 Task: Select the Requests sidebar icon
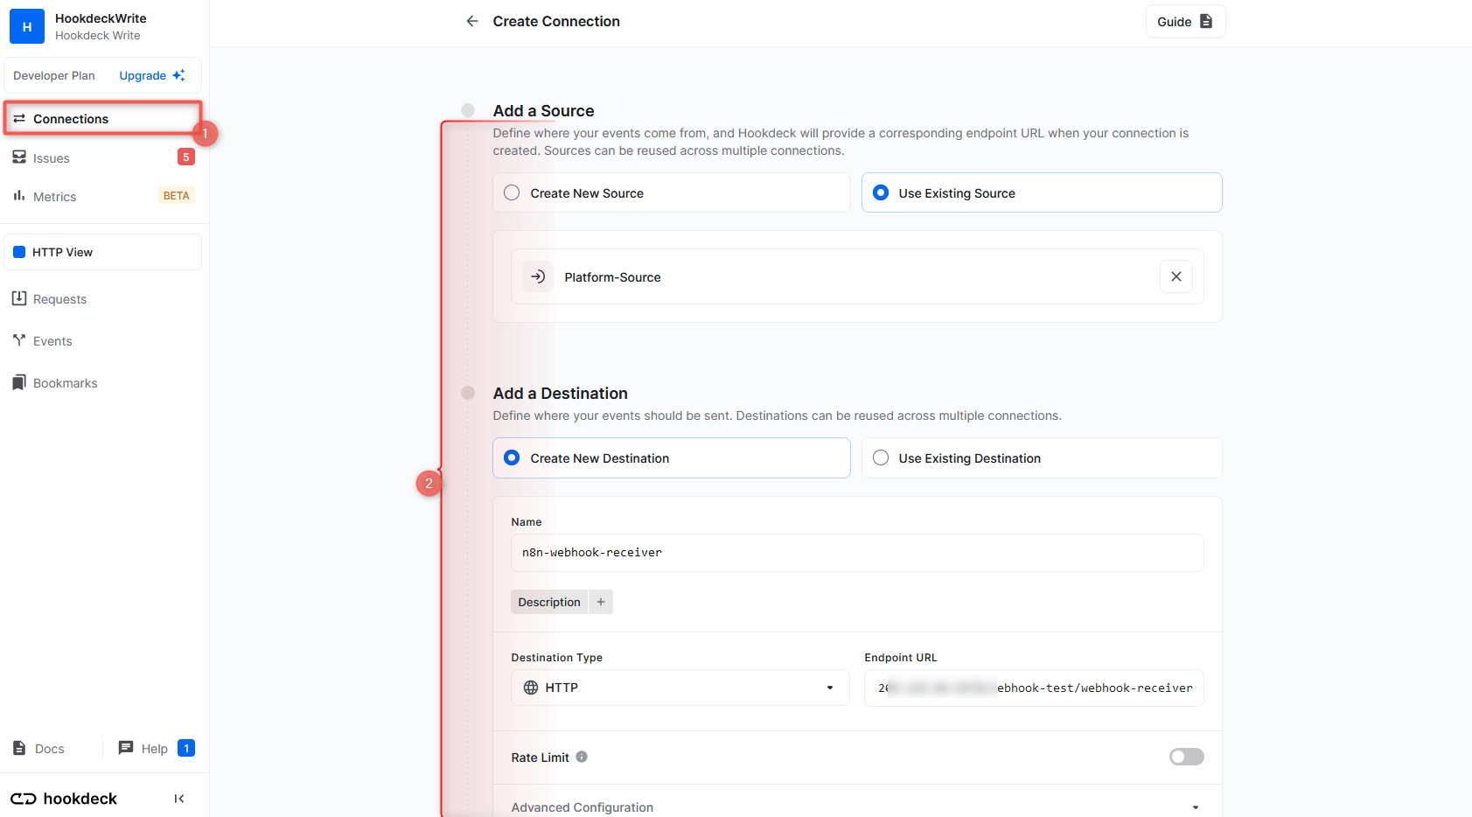(19, 298)
